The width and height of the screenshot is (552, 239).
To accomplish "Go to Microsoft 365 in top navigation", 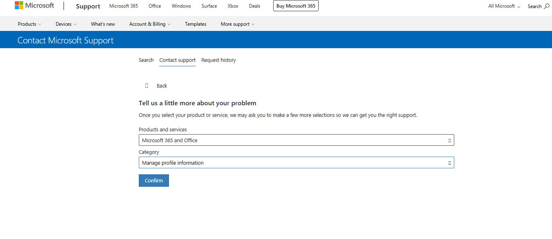I will (124, 6).
